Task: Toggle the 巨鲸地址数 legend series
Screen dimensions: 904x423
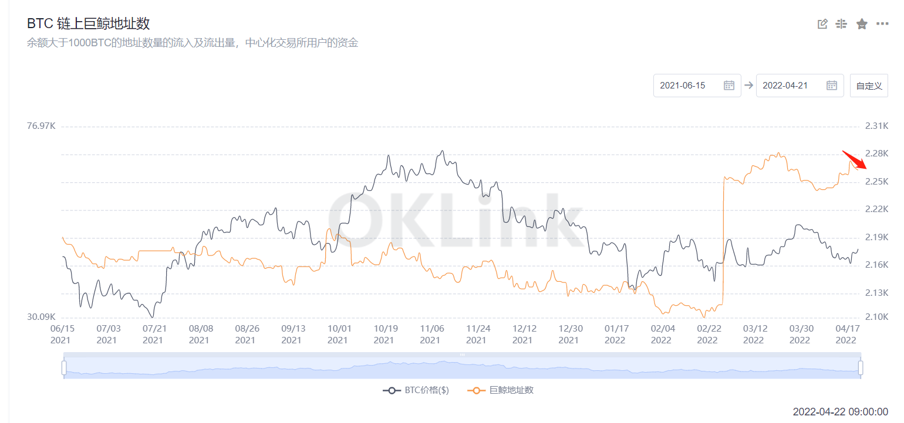Action: (x=501, y=390)
